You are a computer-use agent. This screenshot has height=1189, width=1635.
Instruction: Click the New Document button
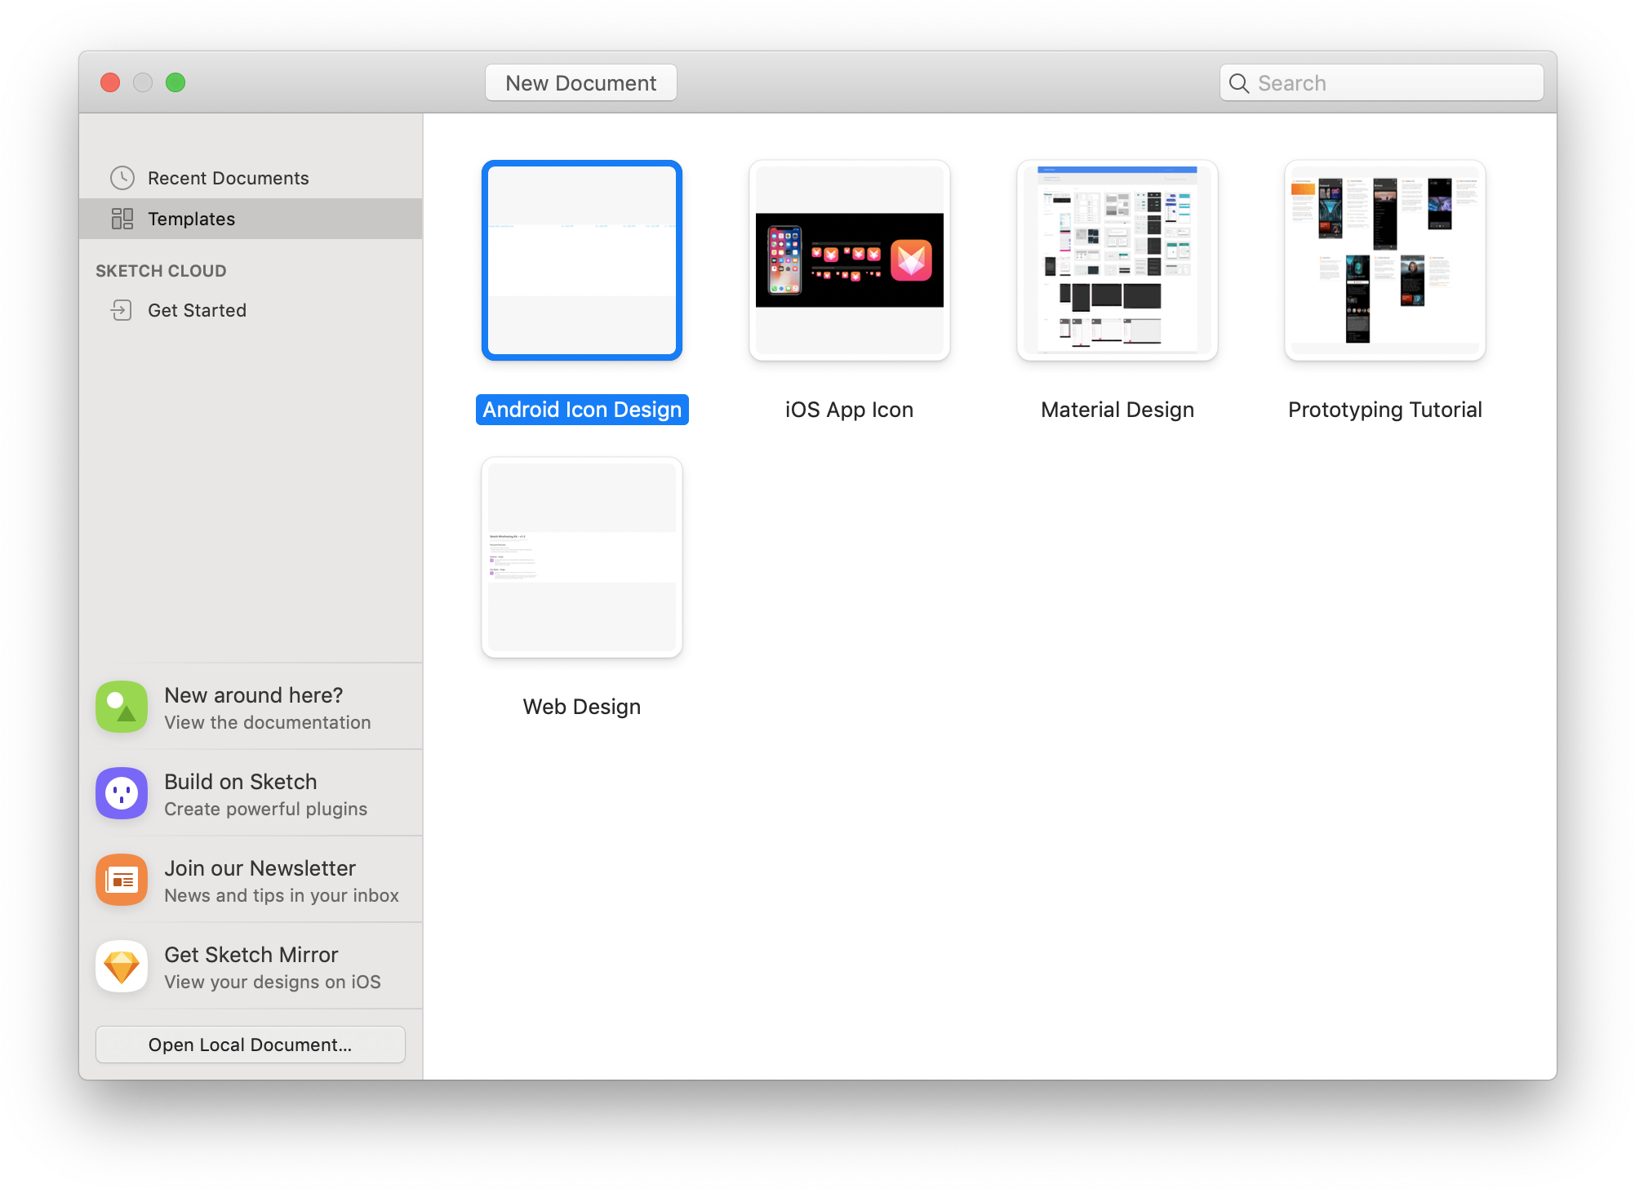coord(581,83)
